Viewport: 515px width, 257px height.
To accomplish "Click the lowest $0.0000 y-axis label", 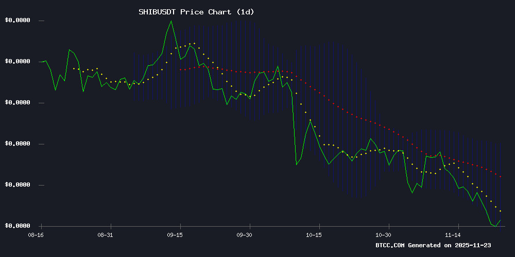I will pyautogui.click(x=17, y=226).
